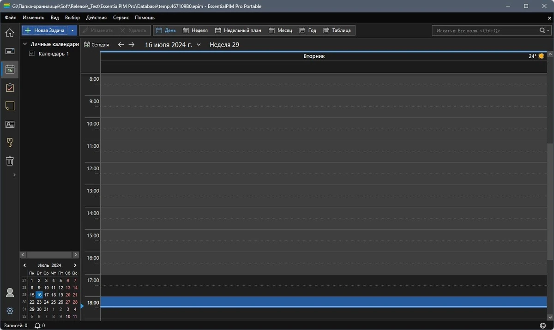
Task: Open the Tasks checklist icon in sidebar
Action: pyautogui.click(x=10, y=88)
